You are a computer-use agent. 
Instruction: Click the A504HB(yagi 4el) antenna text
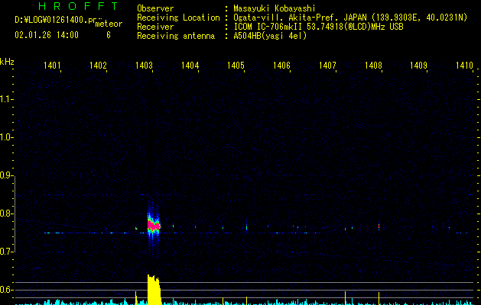tap(270, 36)
